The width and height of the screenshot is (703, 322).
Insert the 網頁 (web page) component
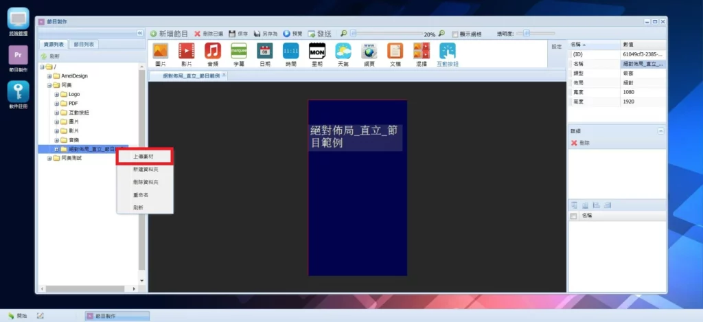coord(369,54)
